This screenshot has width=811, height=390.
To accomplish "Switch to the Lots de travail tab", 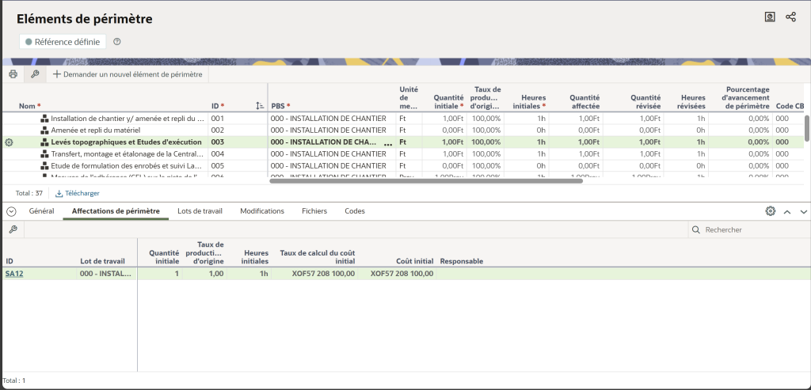I will (200, 211).
